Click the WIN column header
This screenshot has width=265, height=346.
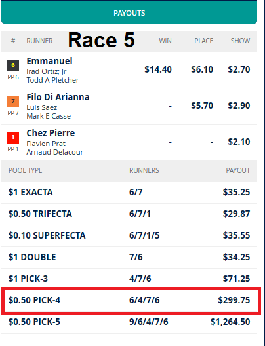coord(165,41)
